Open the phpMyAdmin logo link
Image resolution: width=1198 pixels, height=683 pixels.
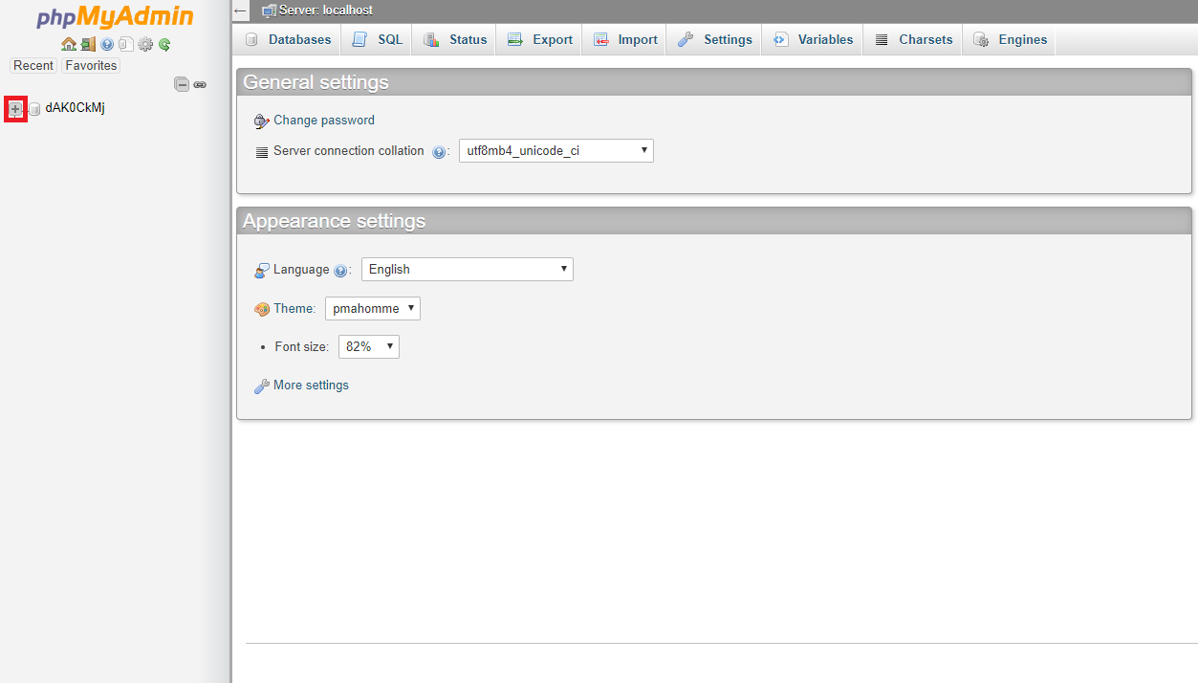pyautogui.click(x=115, y=16)
